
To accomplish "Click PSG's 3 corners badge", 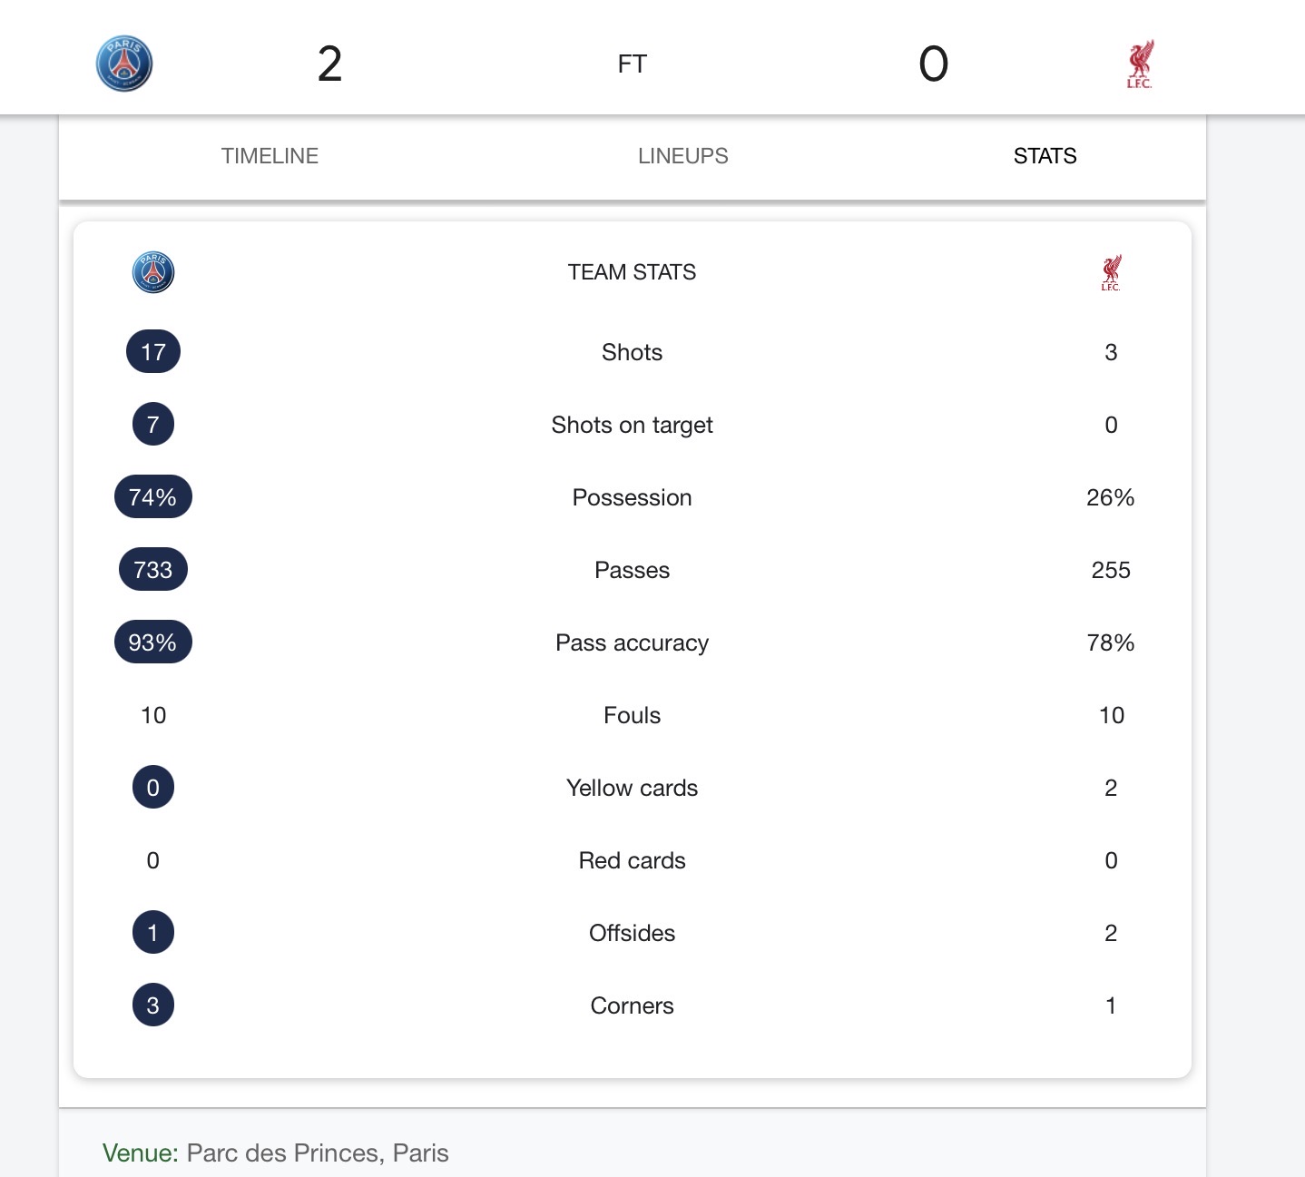I will (153, 1005).
